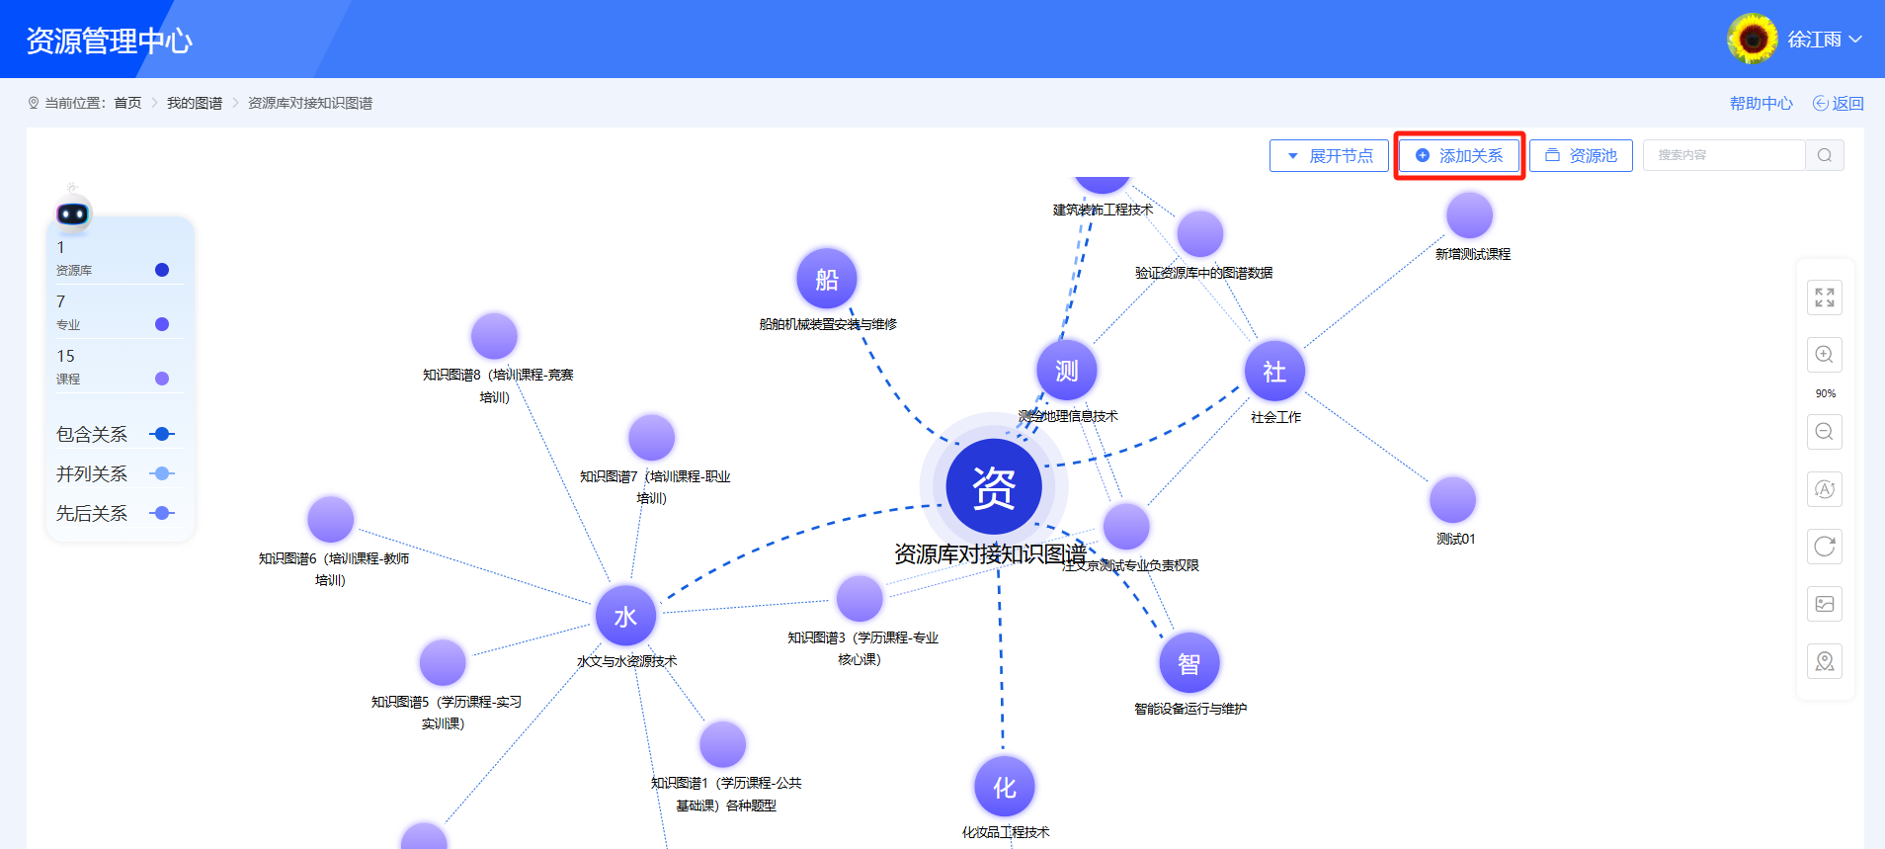The height and width of the screenshot is (849, 1885).
Task: Click the refresh graph icon
Action: 1824,547
